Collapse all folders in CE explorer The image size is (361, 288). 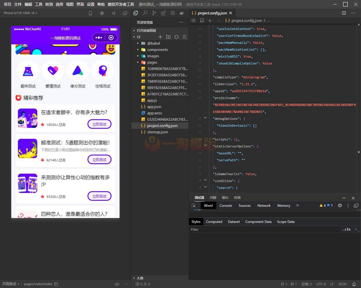[x=184, y=37]
